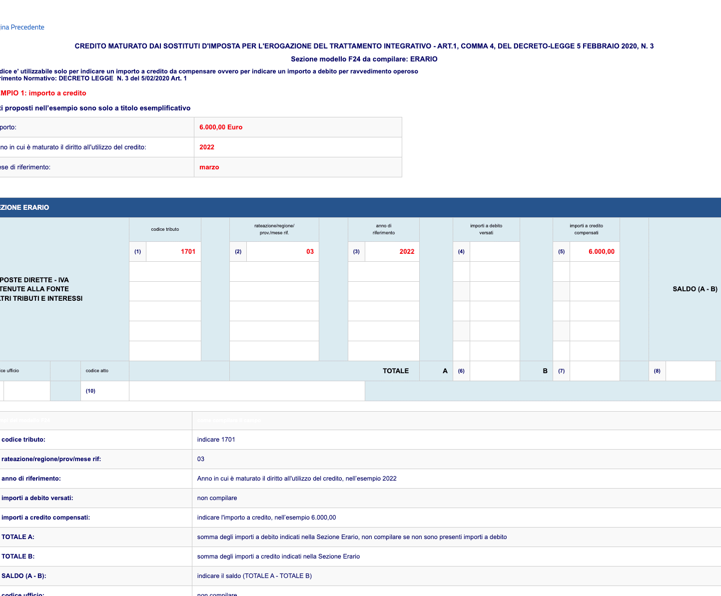Click the codice atto field (10)

pyautogui.click(x=247, y=391)
